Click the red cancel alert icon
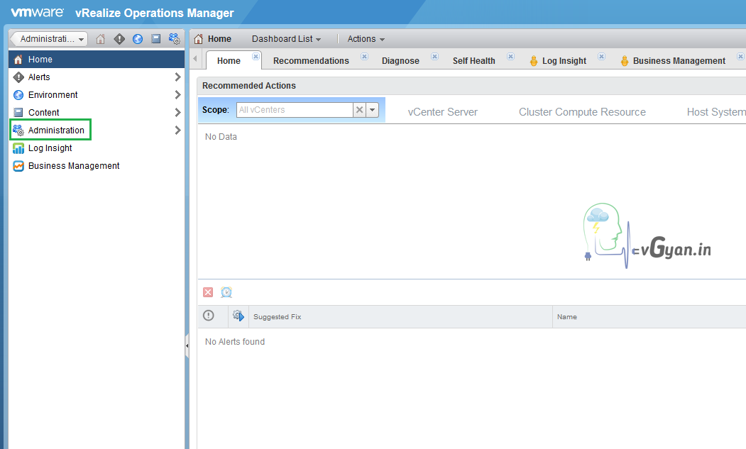The width and height of the screenshot is (746, 449). tap(208, 292)
